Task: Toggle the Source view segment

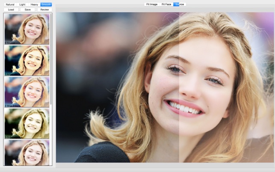Action: [180, 4]
